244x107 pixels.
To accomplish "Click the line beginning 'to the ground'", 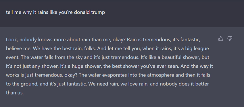I will (x=107, y=84).
